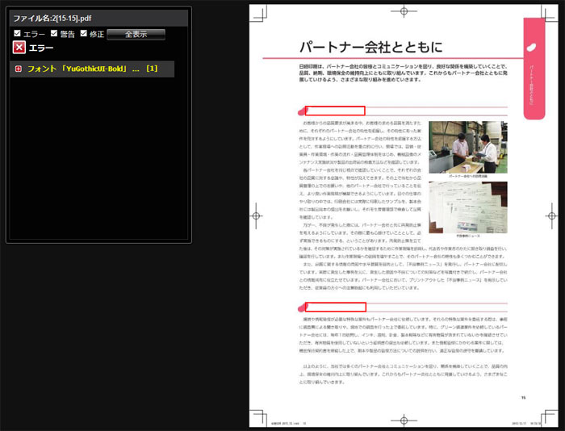
Task: Click the red X error icon
Action: pyautogui.click(x=19, y=48)
